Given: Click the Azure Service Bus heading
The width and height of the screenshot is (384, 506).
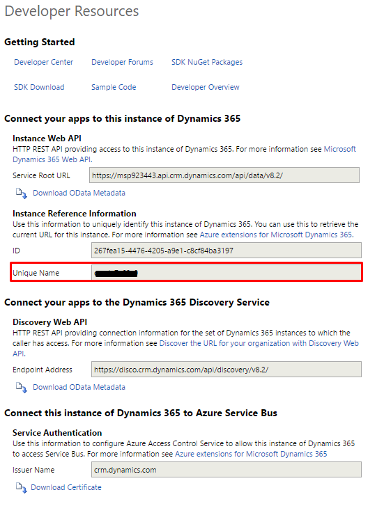Looking at the screenshot, I should click(141, 413).
